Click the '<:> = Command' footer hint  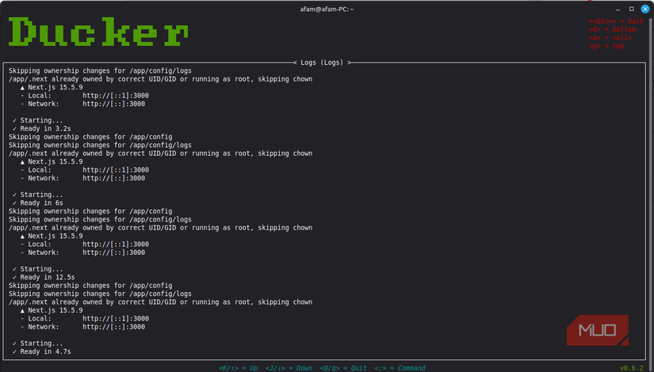pos(400,368)
